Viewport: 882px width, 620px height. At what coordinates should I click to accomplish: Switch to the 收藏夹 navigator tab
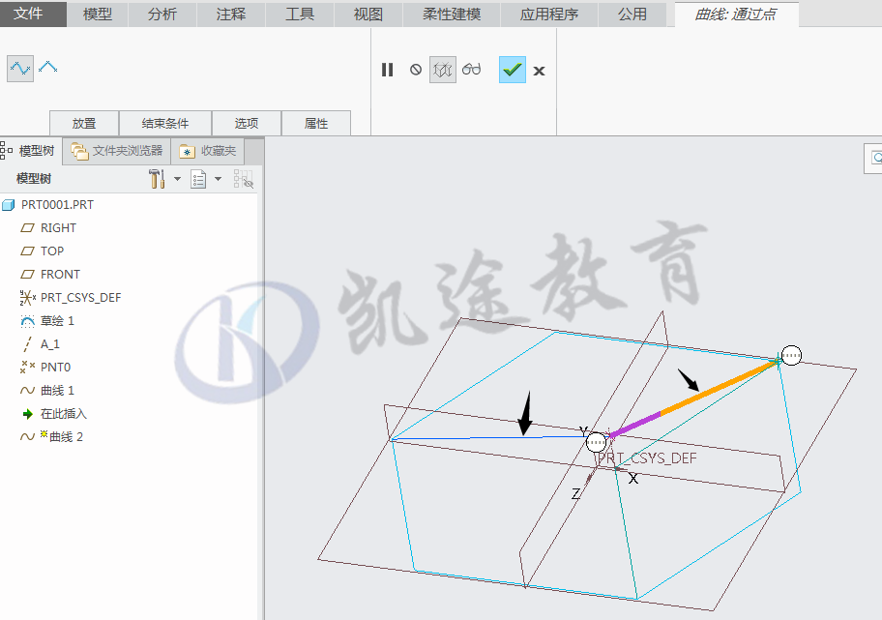(x=208, y=151)
